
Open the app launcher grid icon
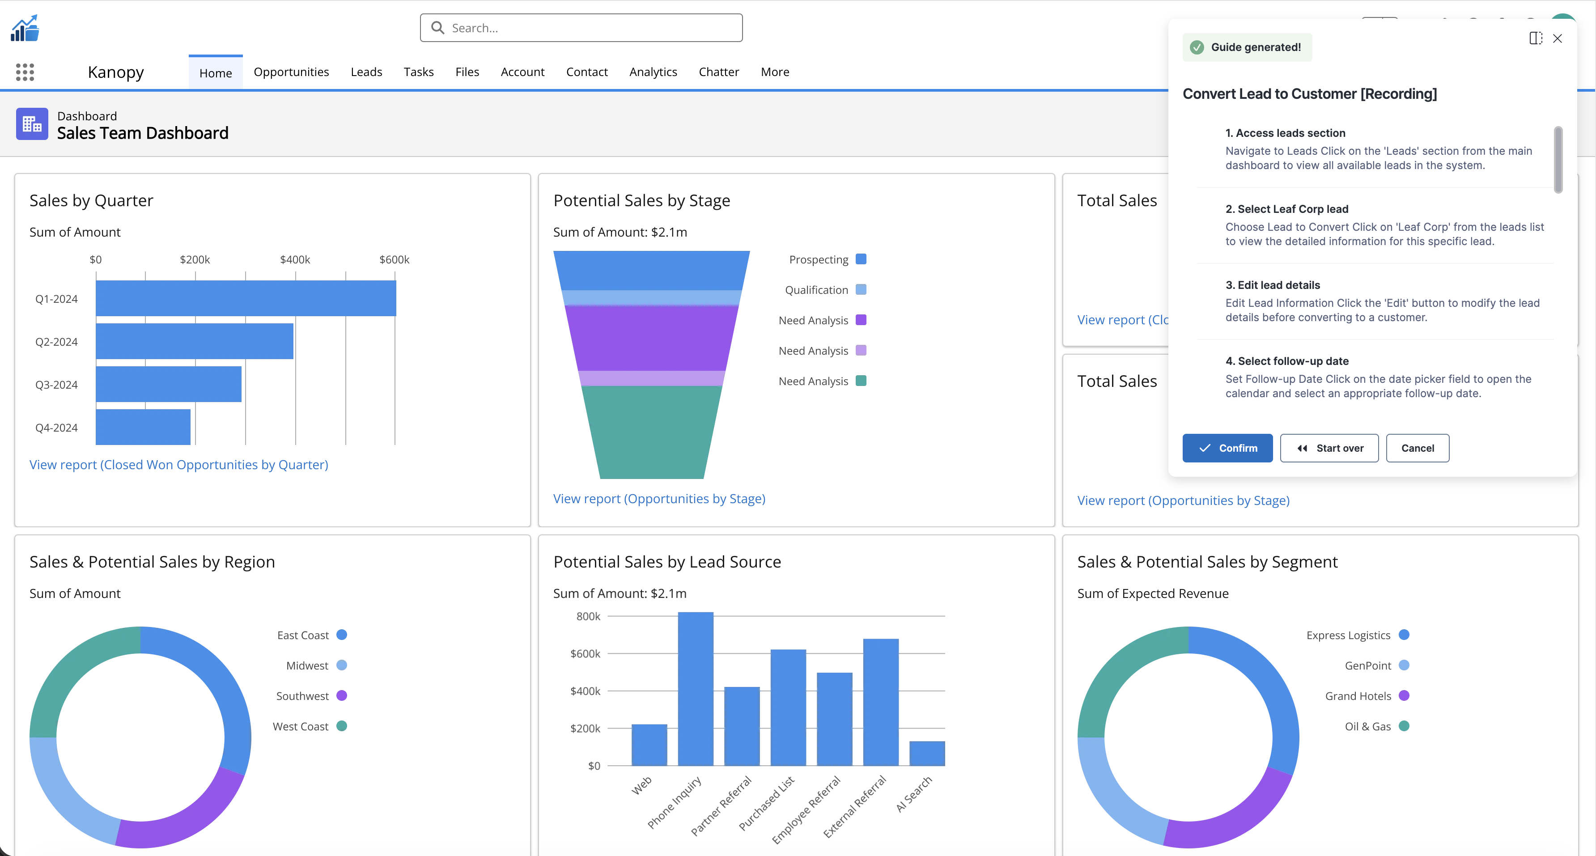(25, 72)
